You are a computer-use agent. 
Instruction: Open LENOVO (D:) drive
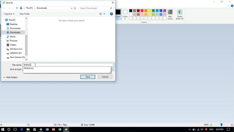click(x=16, y=53)
